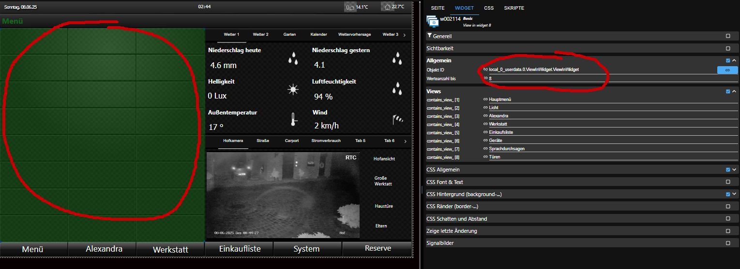Click the sun icon next to Helligkeit
This screenshot has width=740, height=269.
pyautogui.click(x=293, y=89)
